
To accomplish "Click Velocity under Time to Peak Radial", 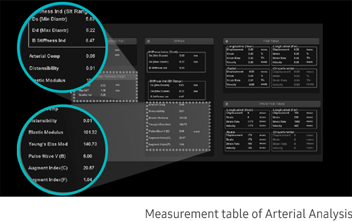I will pyautogui.click(x=231, y=148).
